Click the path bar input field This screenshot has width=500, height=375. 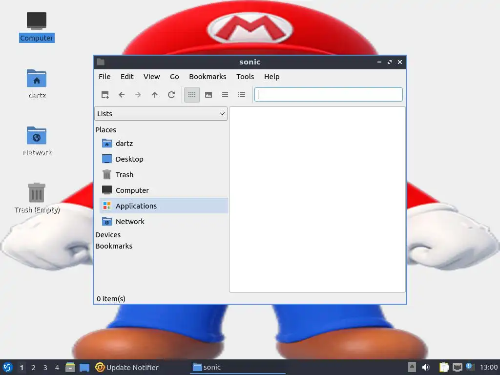point(329,95)
